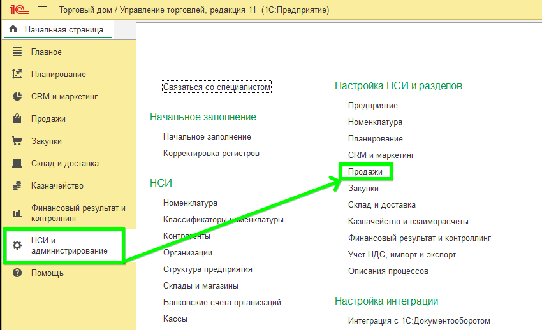
Task: Open Кассы link
Action: tap(175, 319)
